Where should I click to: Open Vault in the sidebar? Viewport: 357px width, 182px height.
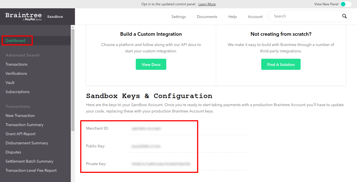(x=10, y=83)
